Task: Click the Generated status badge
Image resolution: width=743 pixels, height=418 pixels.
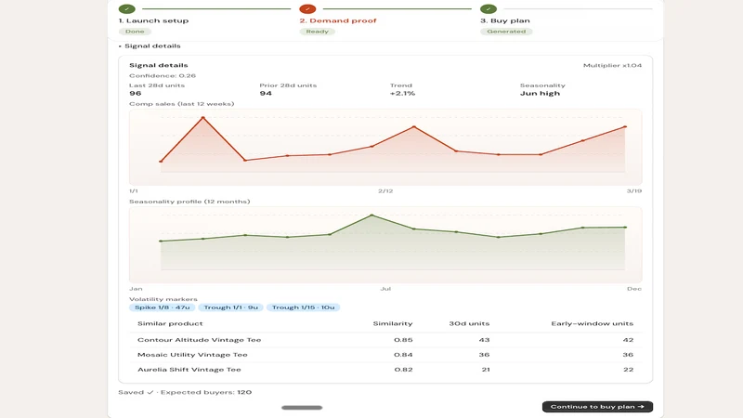Action: (506, 32)
